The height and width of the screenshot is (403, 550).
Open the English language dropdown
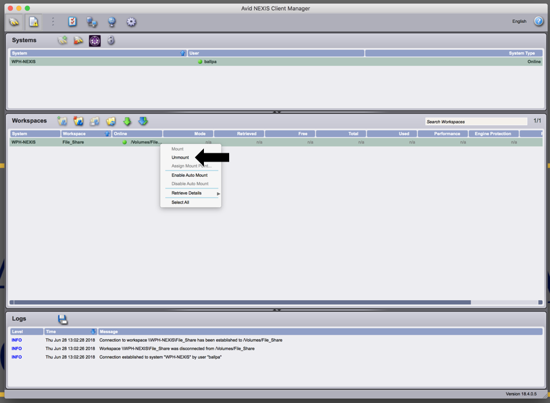click(519, 22)
